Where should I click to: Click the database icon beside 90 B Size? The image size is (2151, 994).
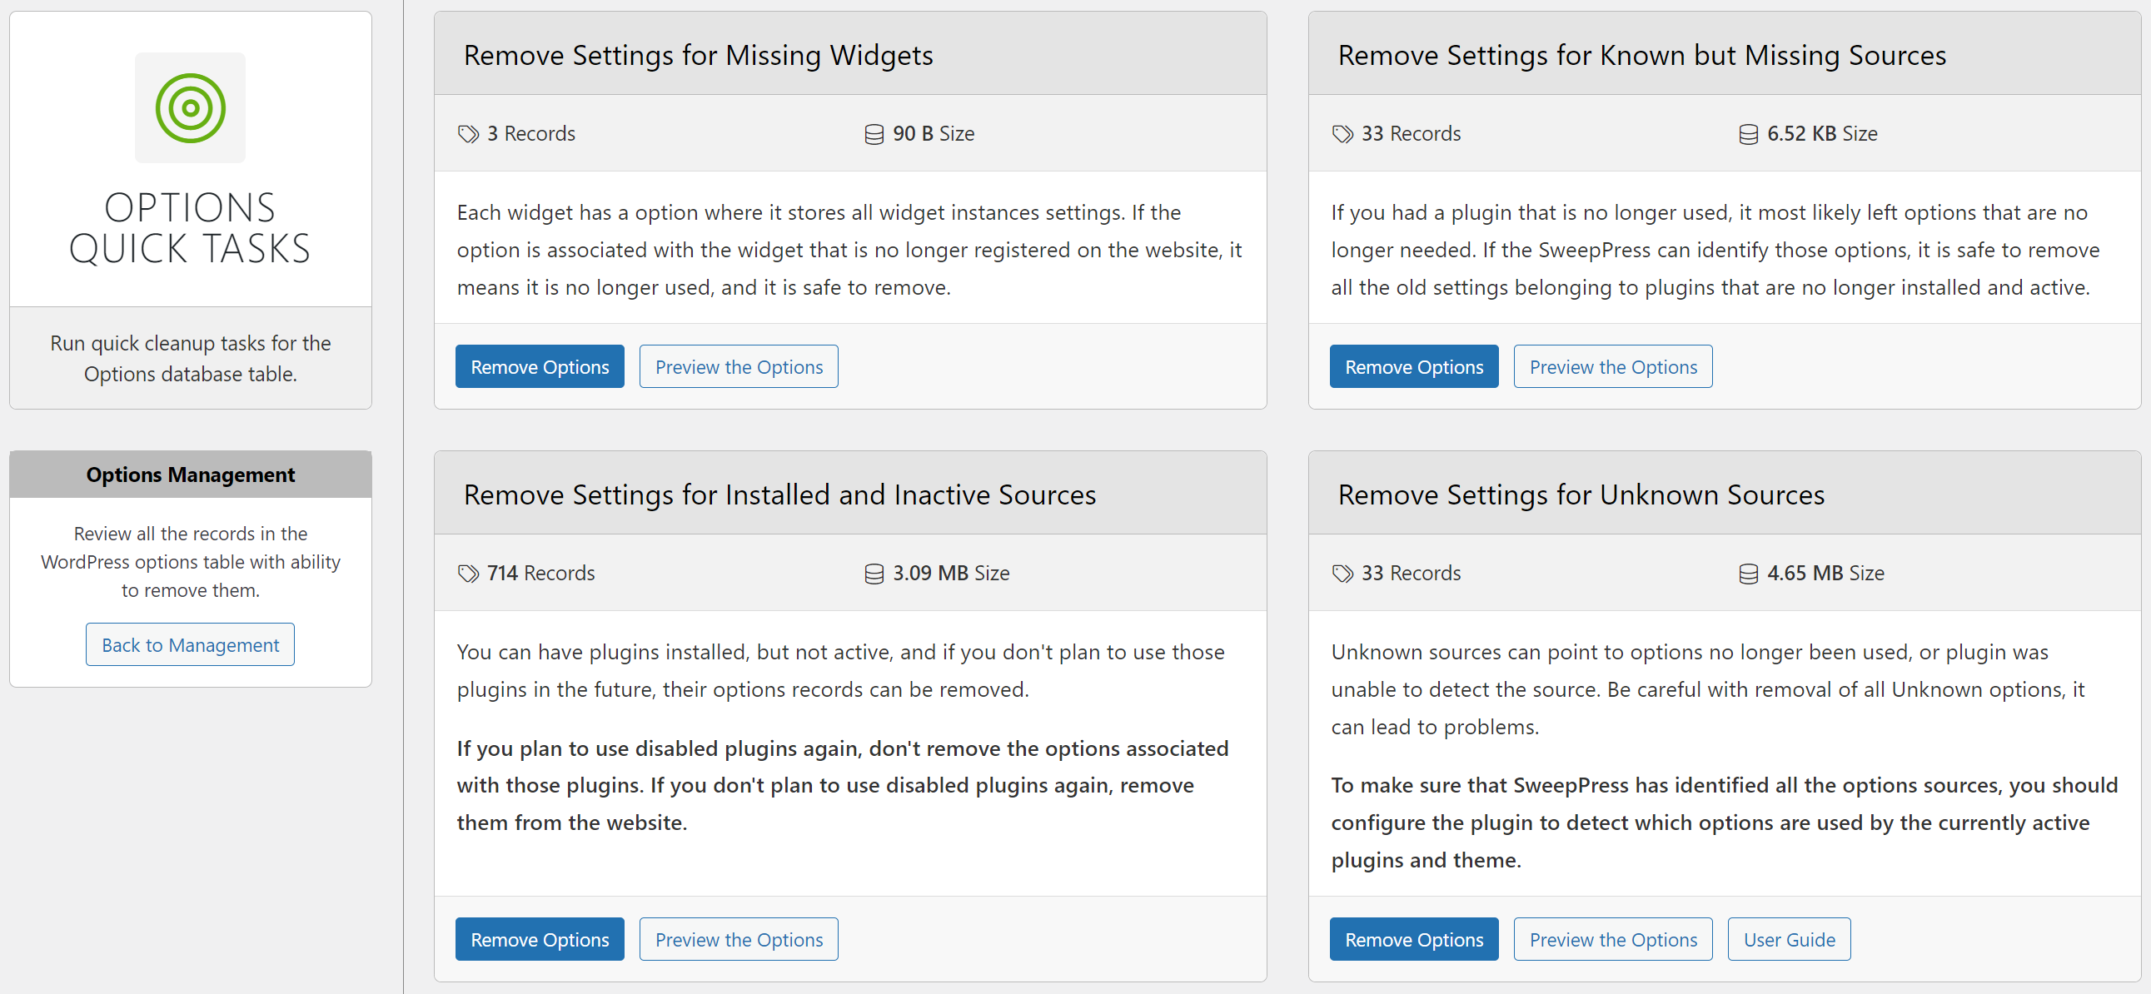coord(874,133)
